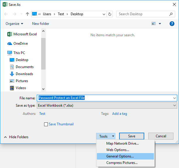Select Compress Pictures menu entry
The width and height of the screenshot is (179, 168).
click(x=122, y=163)
